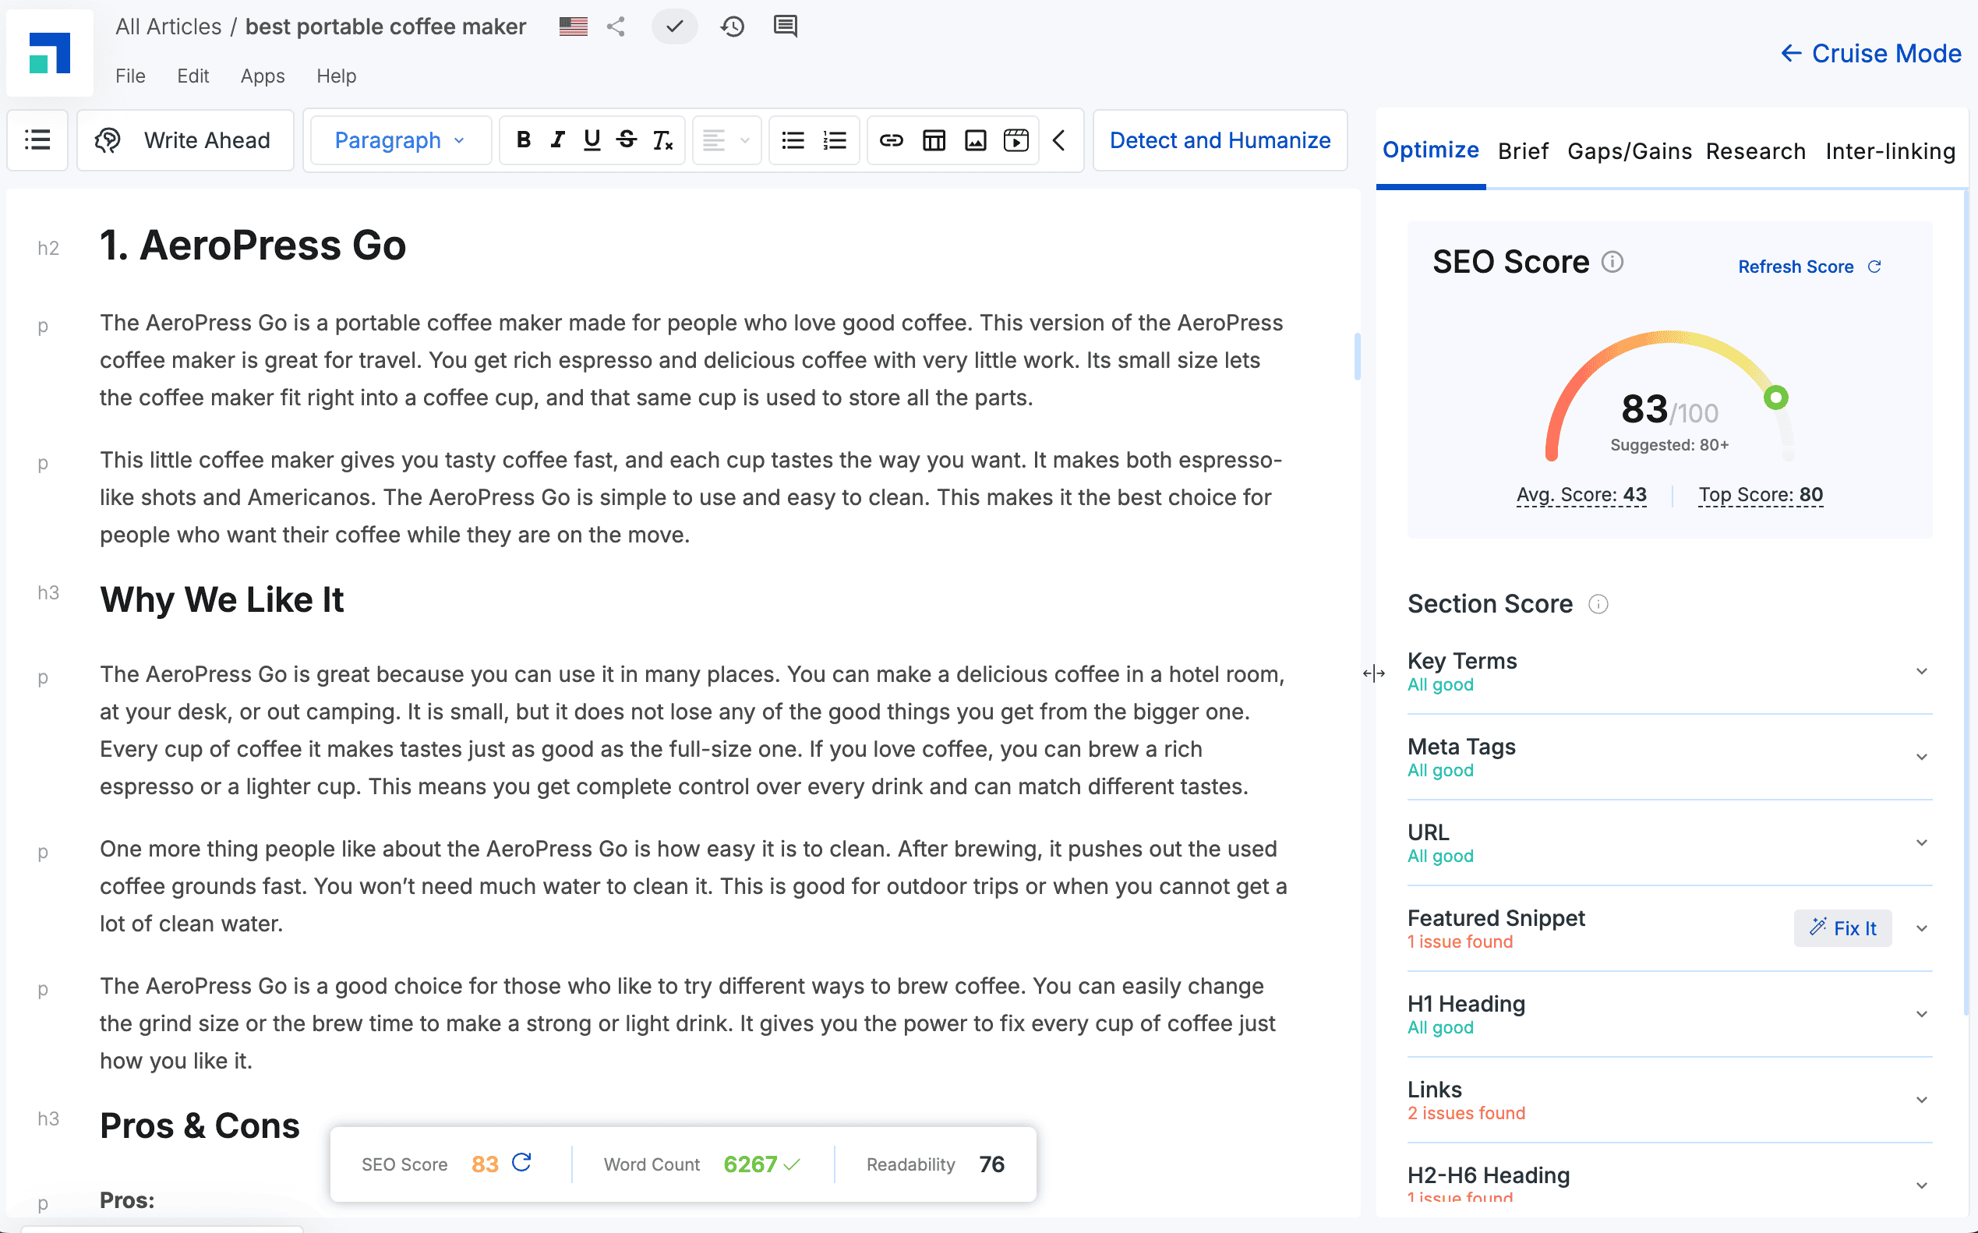Insert a hyperlink

coord(891,140)
